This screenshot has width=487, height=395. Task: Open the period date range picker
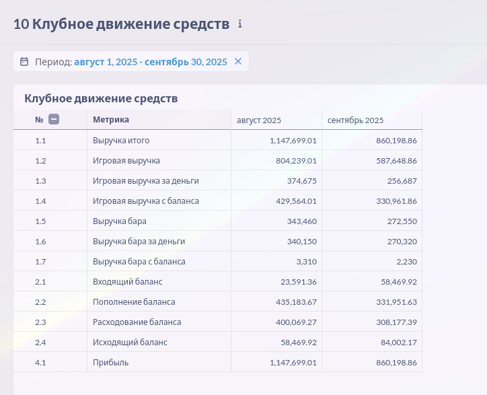coord(150,62)
